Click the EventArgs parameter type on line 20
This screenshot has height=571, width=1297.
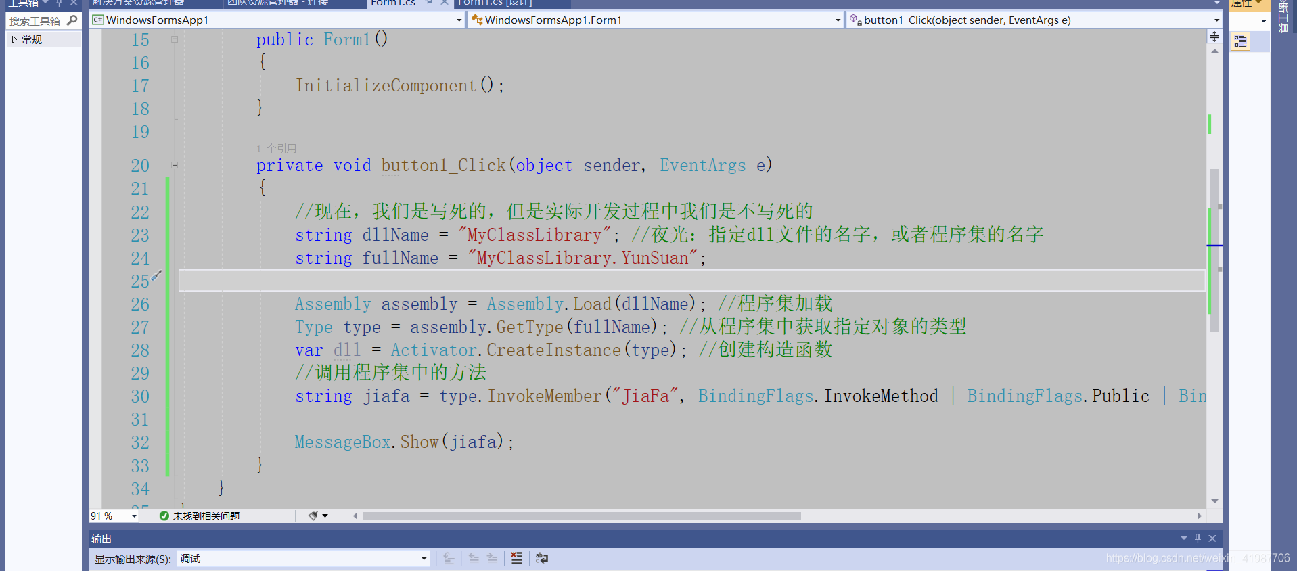tap(703, 165)
